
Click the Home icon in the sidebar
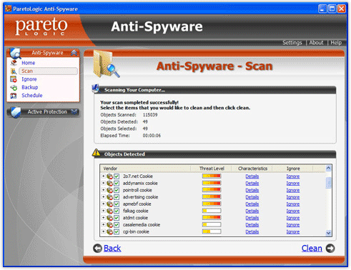(14, 63)
